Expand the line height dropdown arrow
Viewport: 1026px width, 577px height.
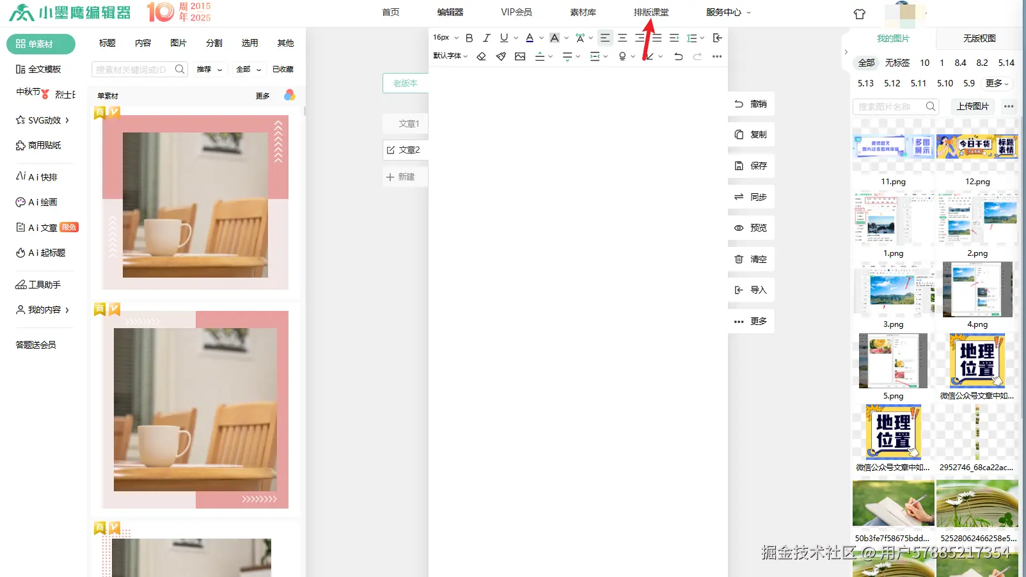[x=702, y=38]
